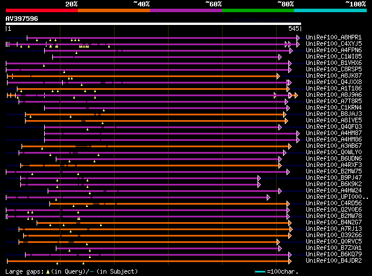The height and width of the screenshot is (276, 372).
Task: Click the UniRef100_A8HPR1 hit label
Action: pos(334,38)
